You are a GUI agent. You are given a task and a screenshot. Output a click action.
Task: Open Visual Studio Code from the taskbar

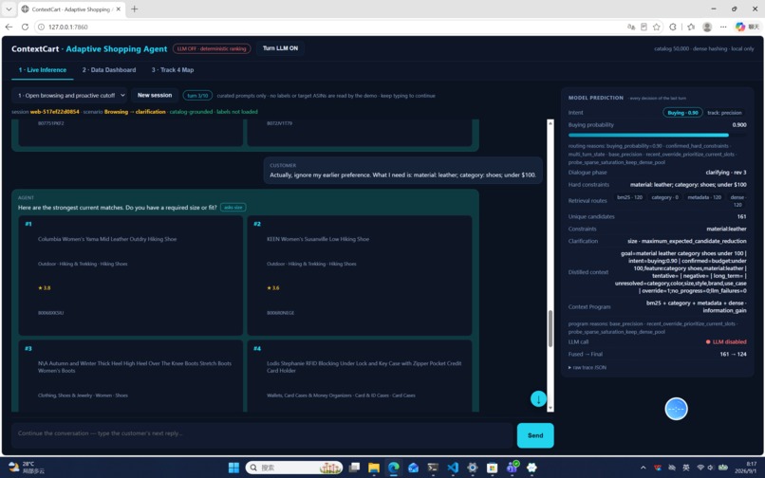(453, 468)
